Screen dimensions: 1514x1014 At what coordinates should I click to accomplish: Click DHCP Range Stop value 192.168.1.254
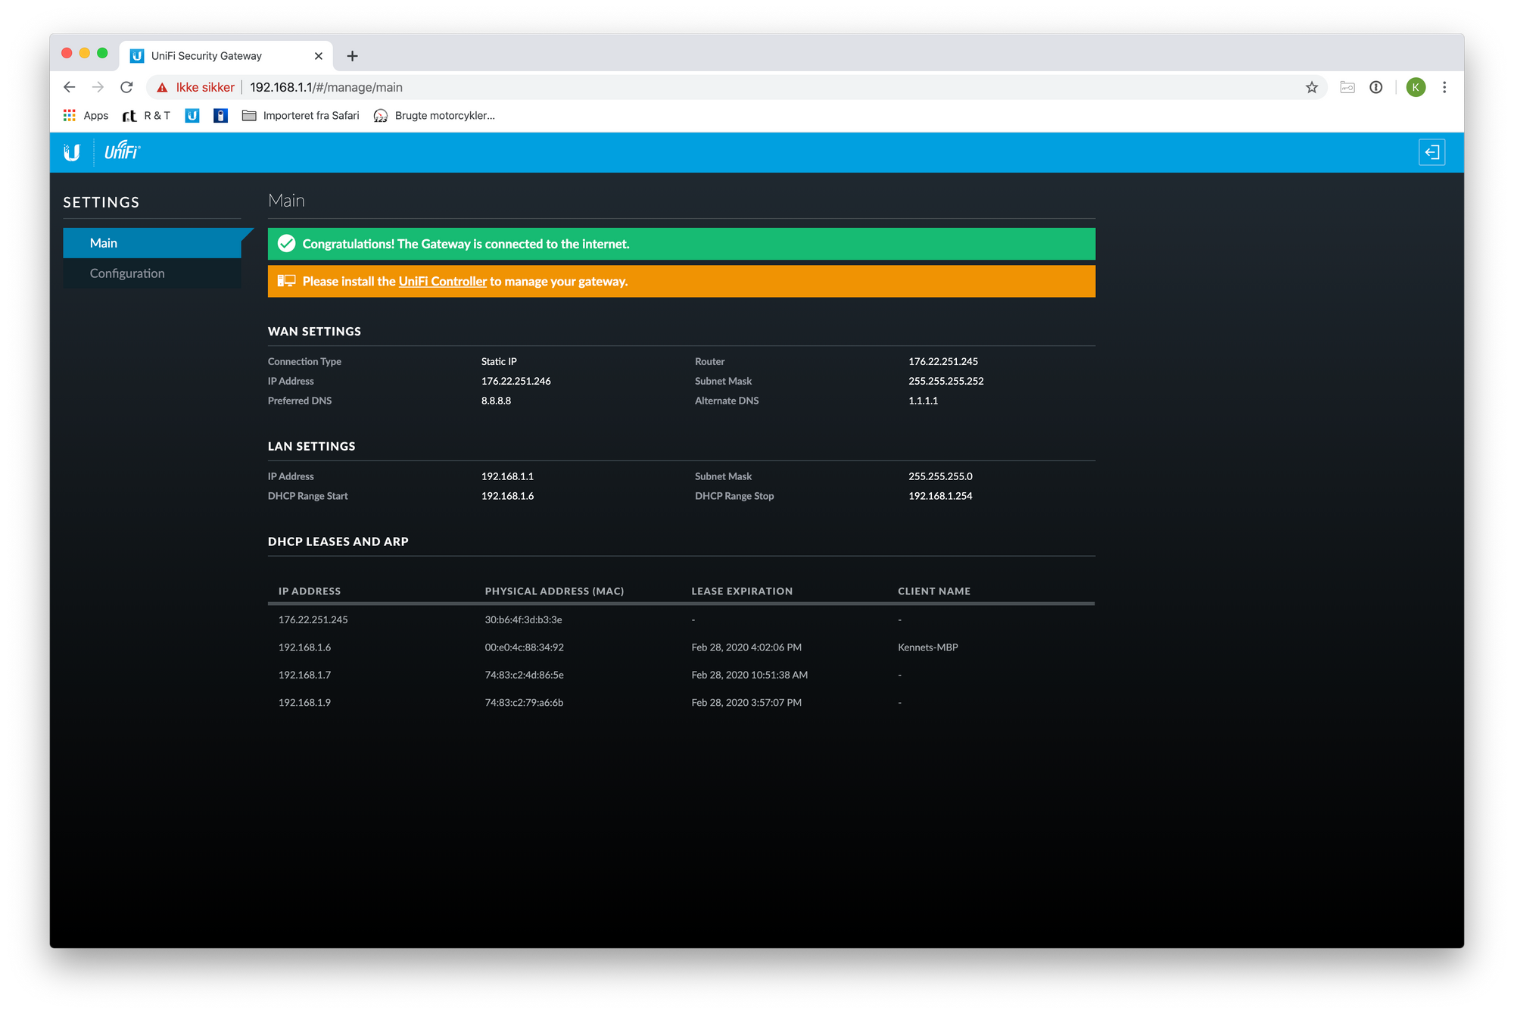[x=940, y=496]
